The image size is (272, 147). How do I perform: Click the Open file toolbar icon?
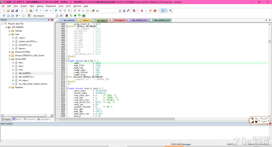point(8,11)
